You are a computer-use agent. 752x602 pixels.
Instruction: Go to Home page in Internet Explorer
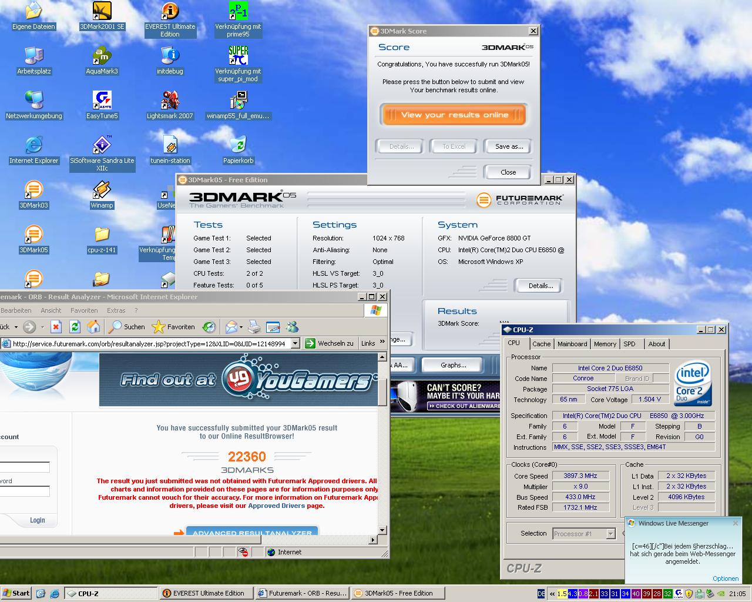(x=93, y=327)
